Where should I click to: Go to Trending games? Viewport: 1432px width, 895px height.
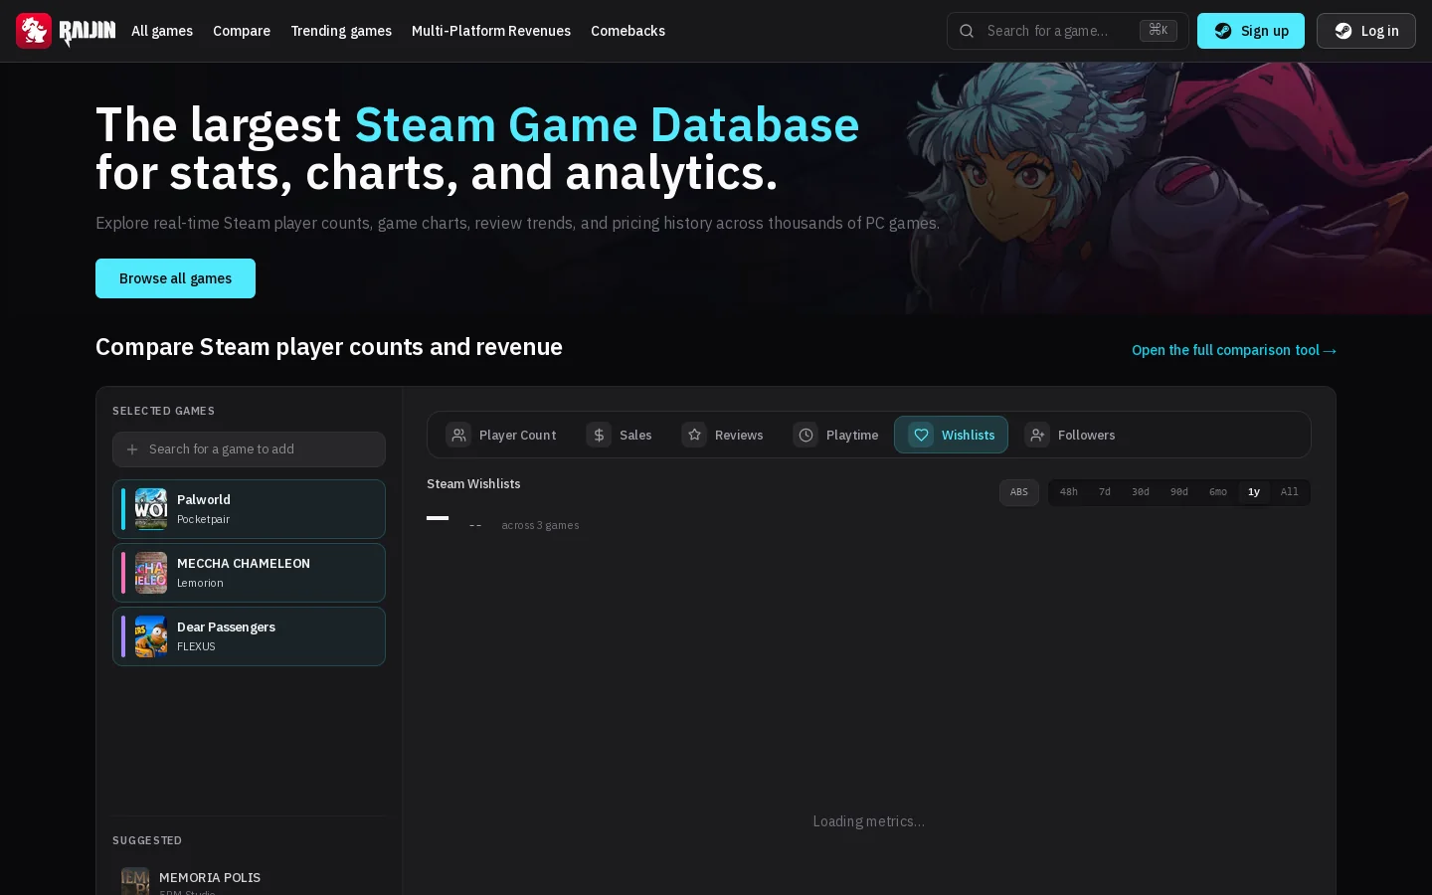(x=341, y=31)
